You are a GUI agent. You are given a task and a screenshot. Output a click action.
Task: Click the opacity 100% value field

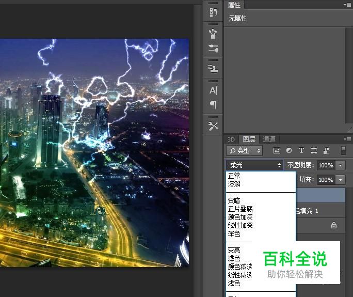coord(326,165)
